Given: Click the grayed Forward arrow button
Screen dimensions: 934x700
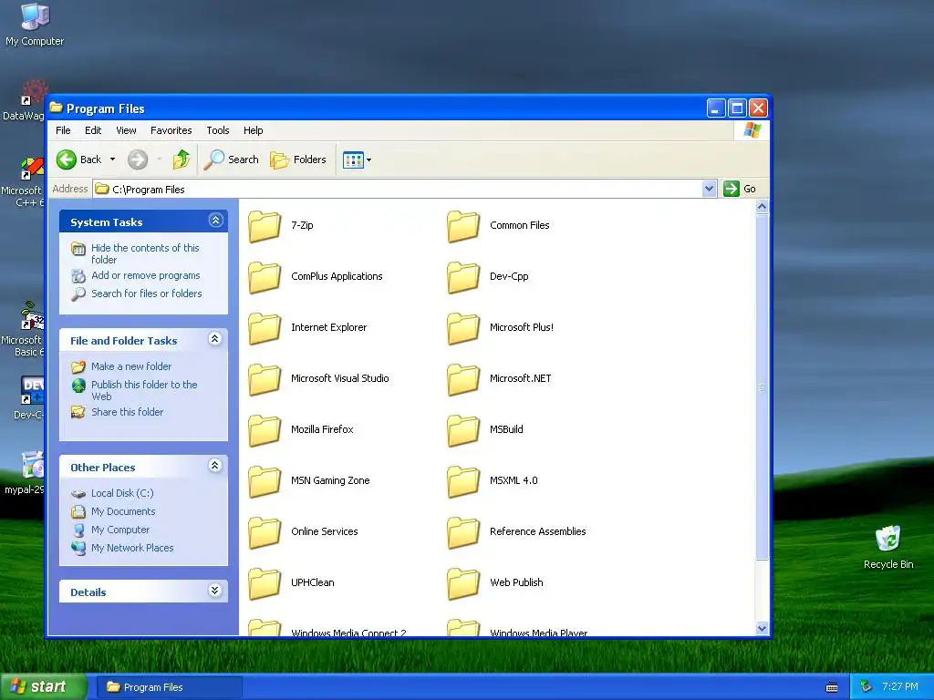Looking at the screenshot, I should pyautogui.click(x=138, y=160).
